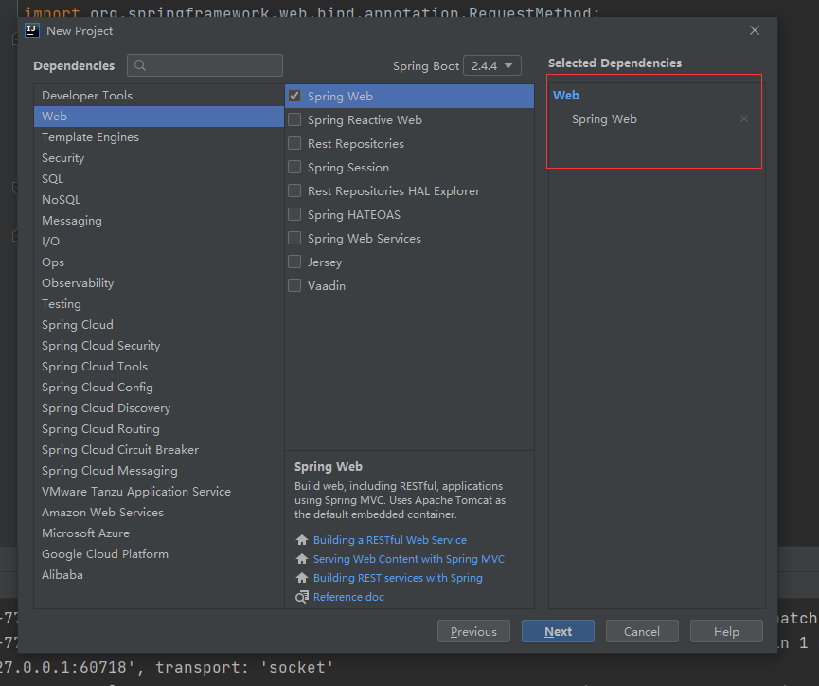Select Spring Web in Selected Dependencies list
Screen dimensions: 819x686
tap(604, 119)
